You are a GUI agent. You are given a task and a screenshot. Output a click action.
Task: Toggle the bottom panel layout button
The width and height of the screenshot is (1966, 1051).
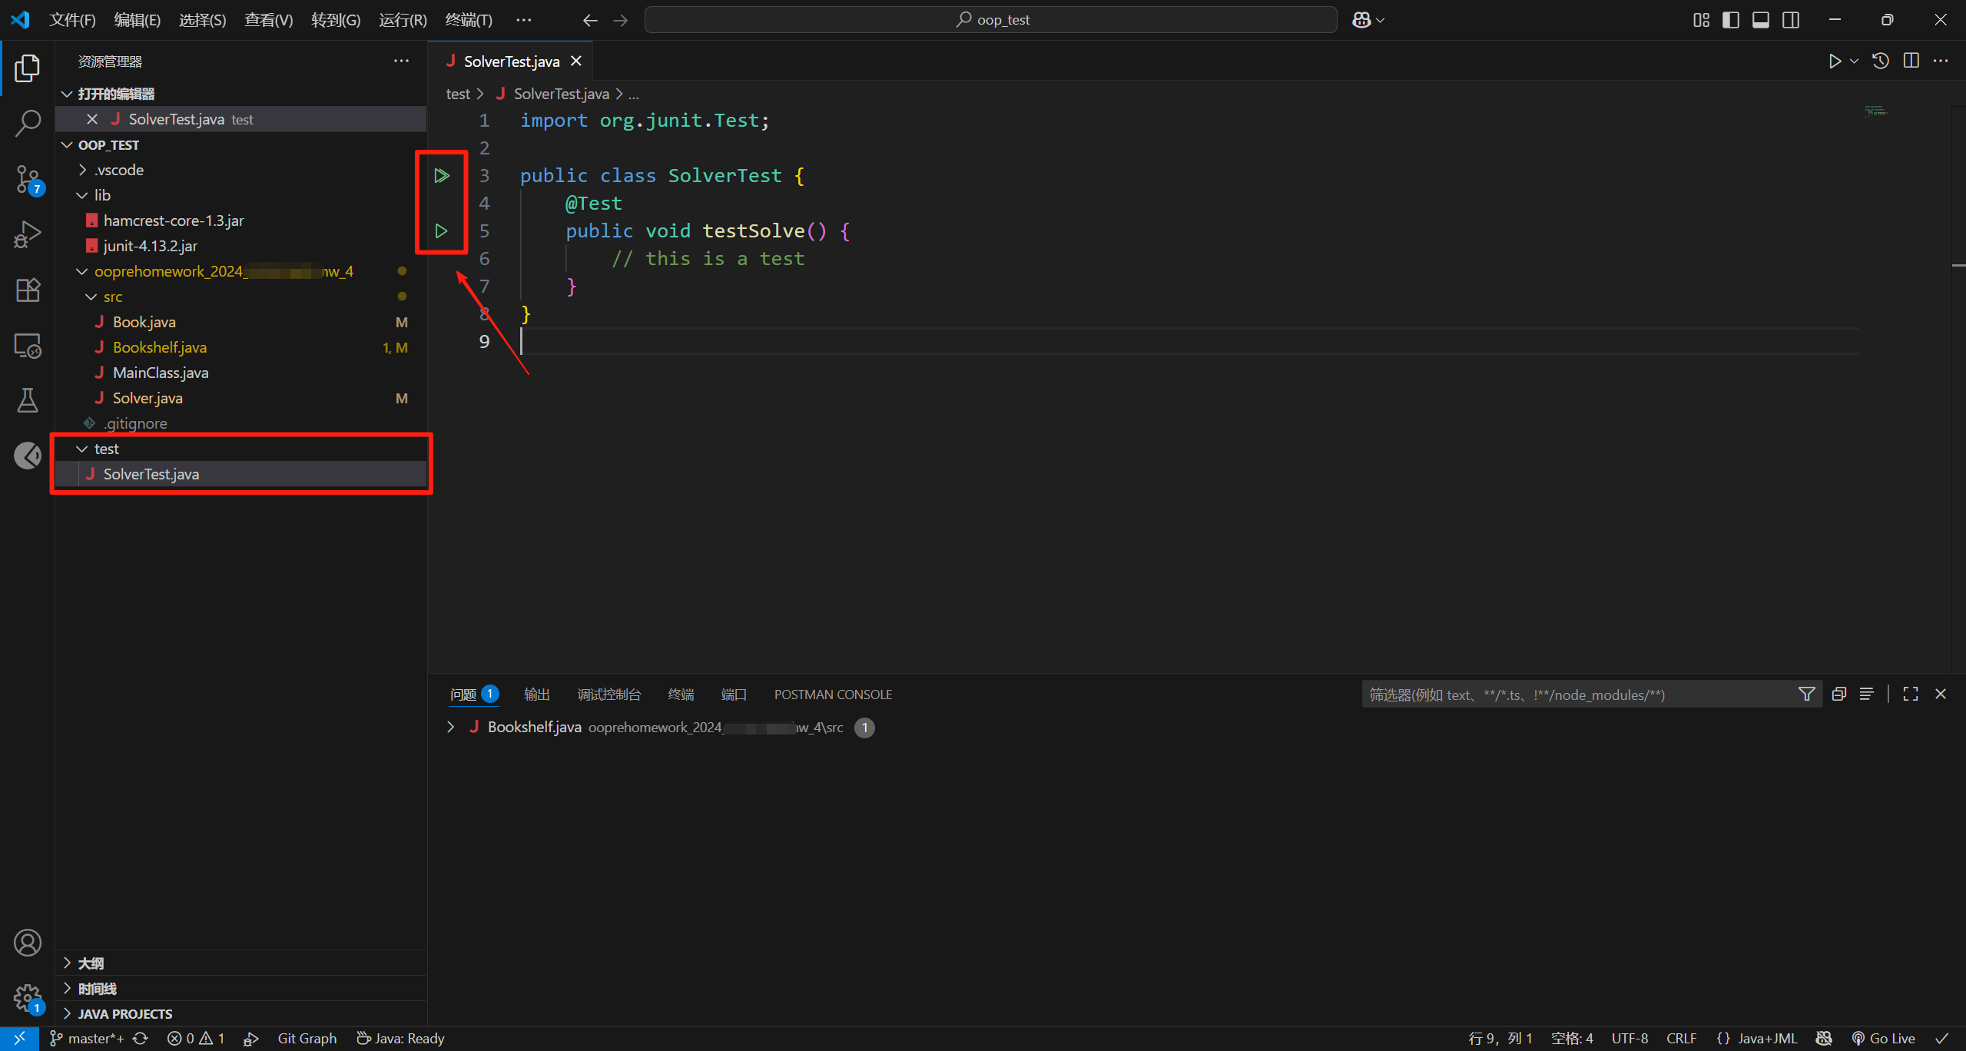tap(1761, 20)
